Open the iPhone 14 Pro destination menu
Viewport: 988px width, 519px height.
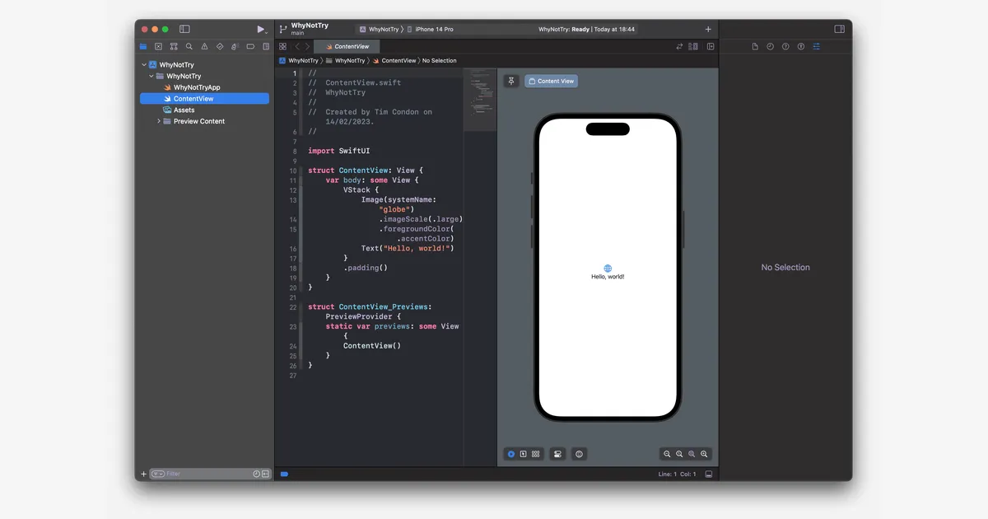coord(430,30)
